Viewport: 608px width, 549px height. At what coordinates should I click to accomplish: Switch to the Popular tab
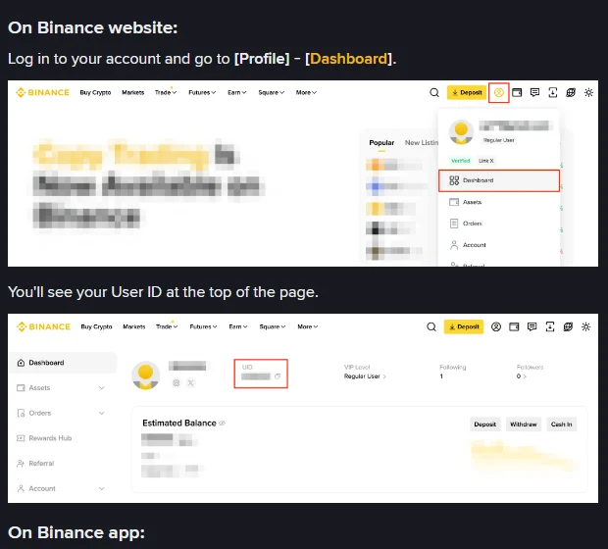click(x=381, y=143)
